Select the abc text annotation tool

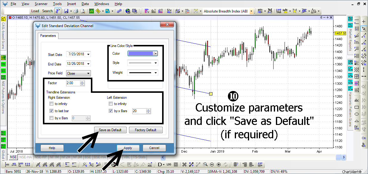[x=357, y=100]
